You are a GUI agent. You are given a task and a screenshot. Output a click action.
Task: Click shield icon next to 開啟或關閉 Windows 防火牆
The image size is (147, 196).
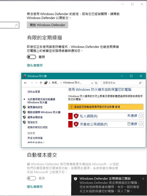[24, 112]
